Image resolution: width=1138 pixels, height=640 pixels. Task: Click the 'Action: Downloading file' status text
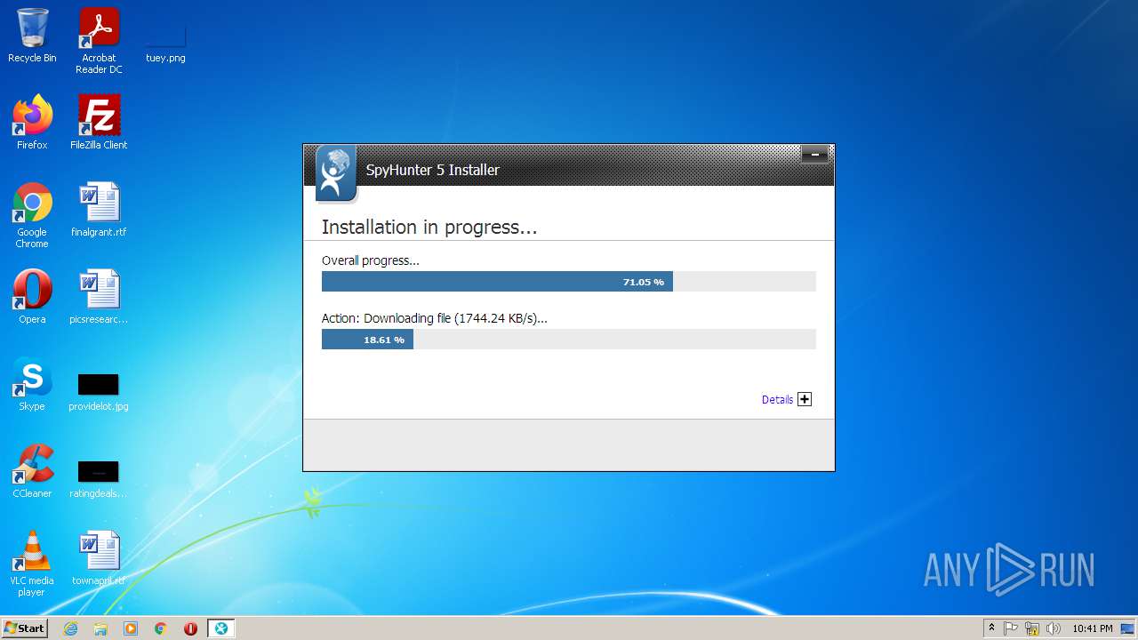[x=435, y=318]
